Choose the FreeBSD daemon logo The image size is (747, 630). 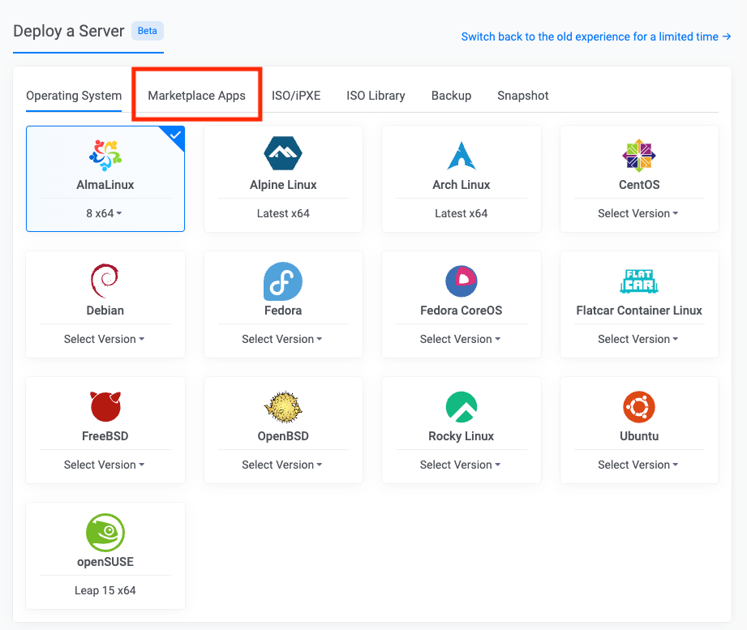point(105,406)
